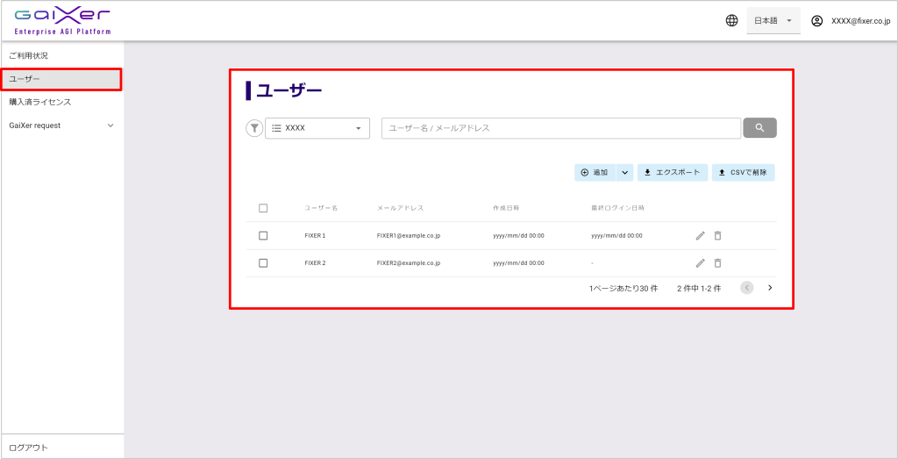Toggle the select-all header checkbox
Screen dimensions: 898x459
[x=263, y=208]
